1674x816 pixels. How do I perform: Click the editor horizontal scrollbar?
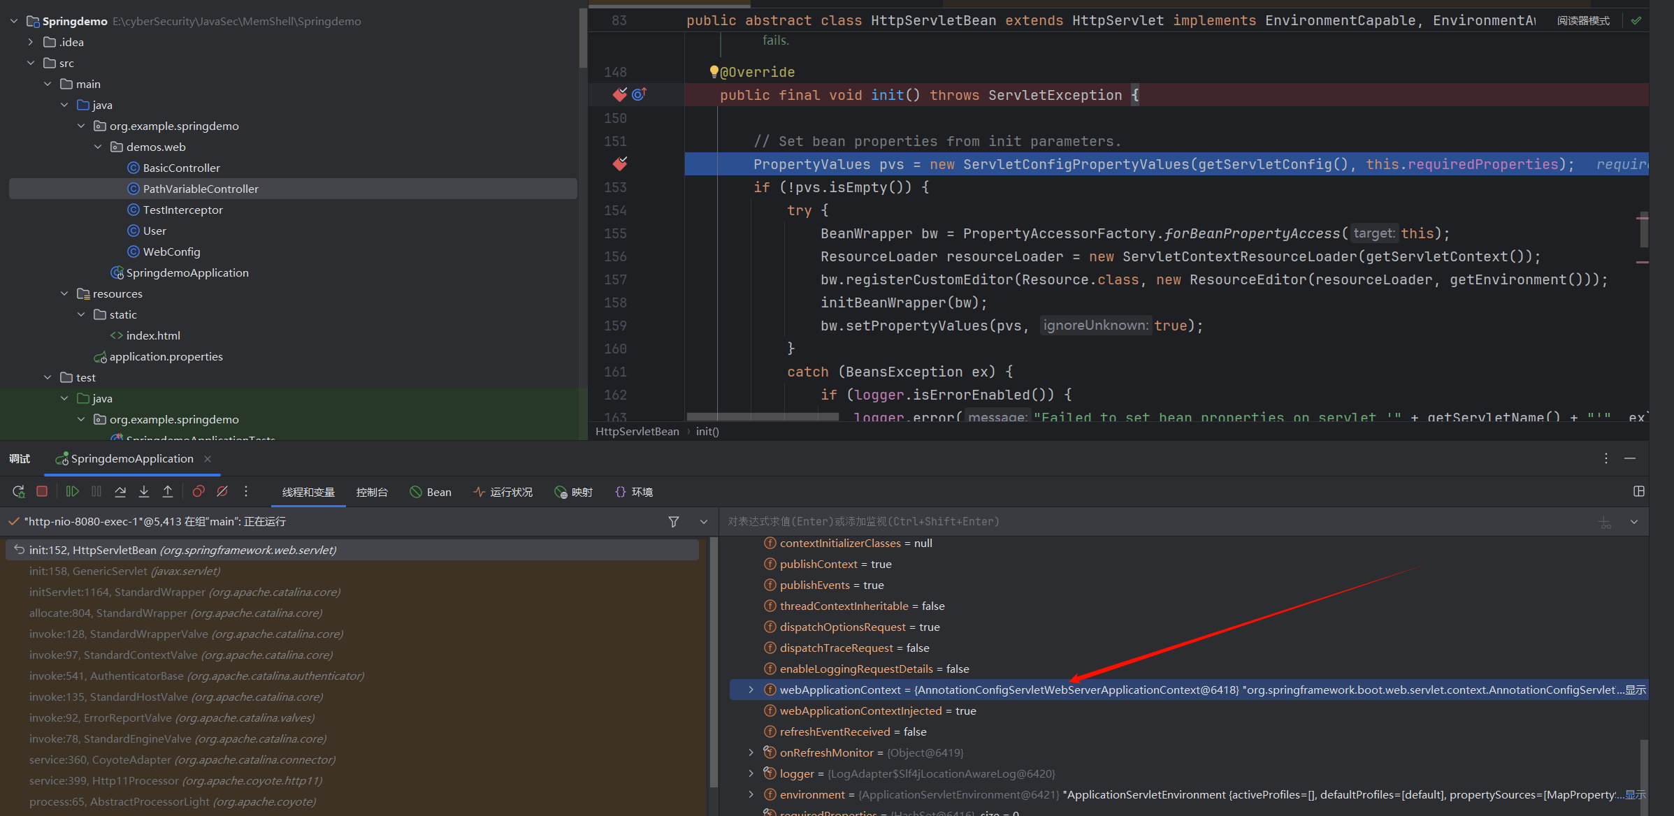[762, 417]
